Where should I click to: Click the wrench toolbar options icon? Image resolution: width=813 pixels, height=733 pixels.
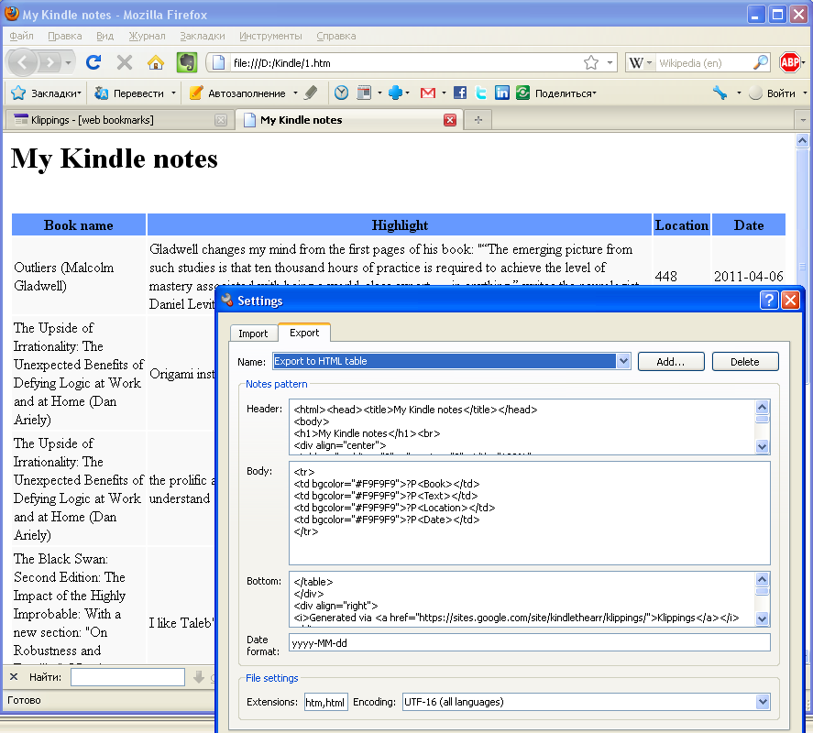(720, 93)
